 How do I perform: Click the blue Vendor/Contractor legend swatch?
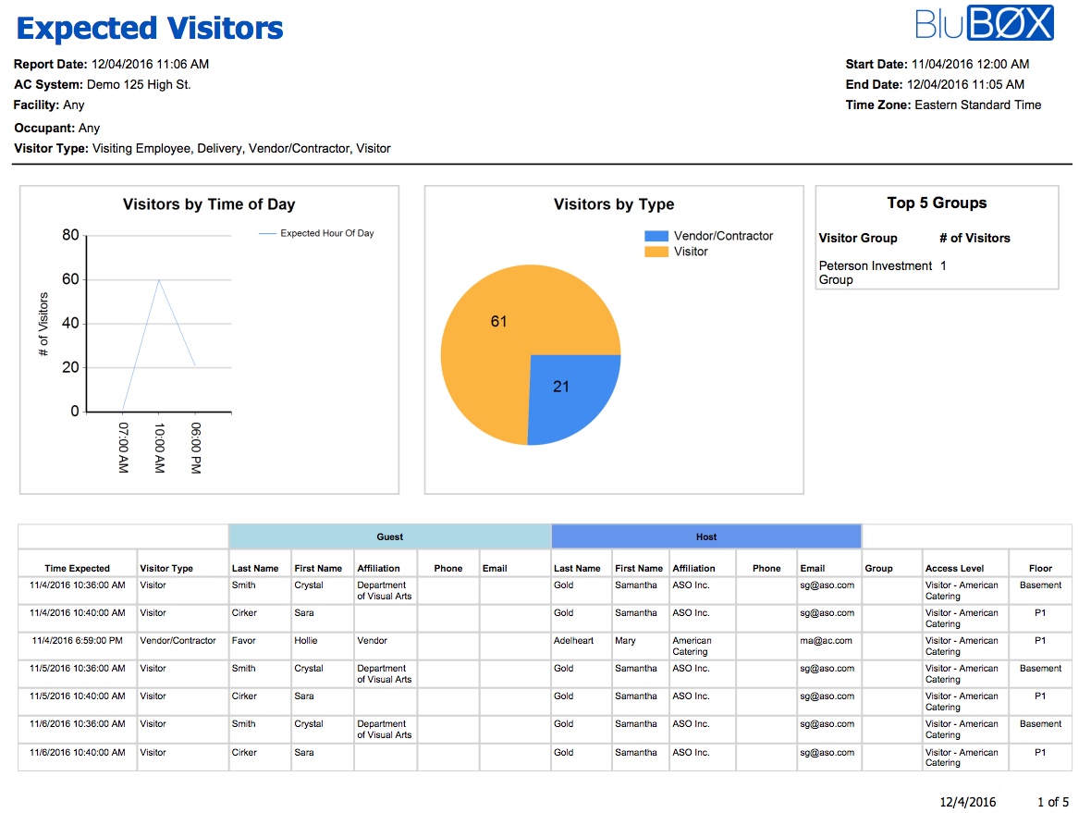656,236
